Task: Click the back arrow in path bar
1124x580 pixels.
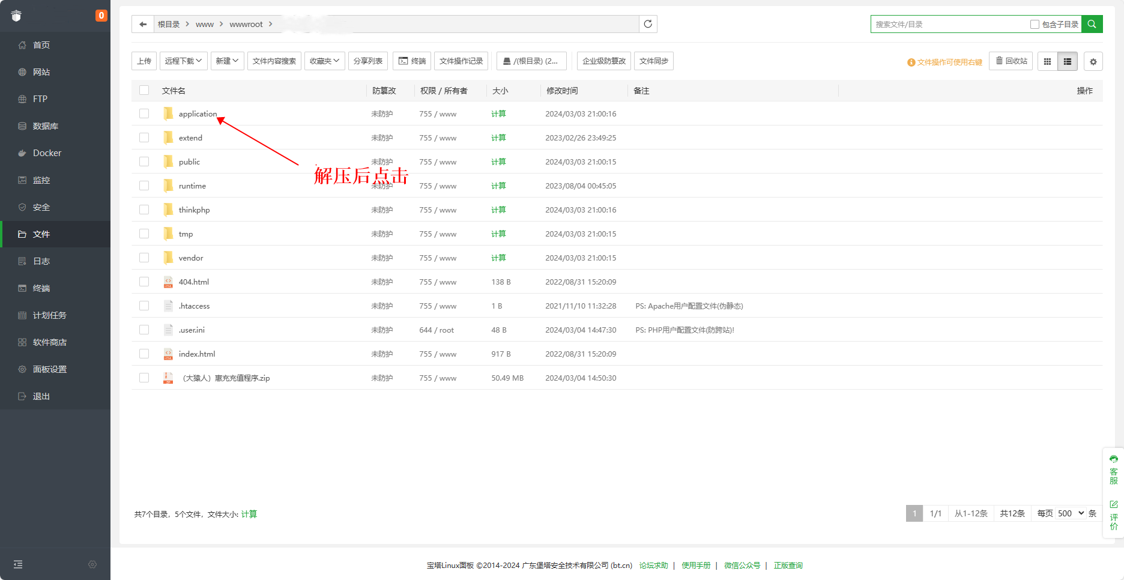Action: click(143, 24)
